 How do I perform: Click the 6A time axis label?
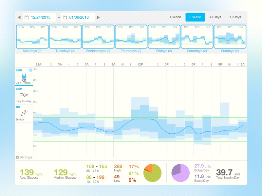click(x=86, y=64)
